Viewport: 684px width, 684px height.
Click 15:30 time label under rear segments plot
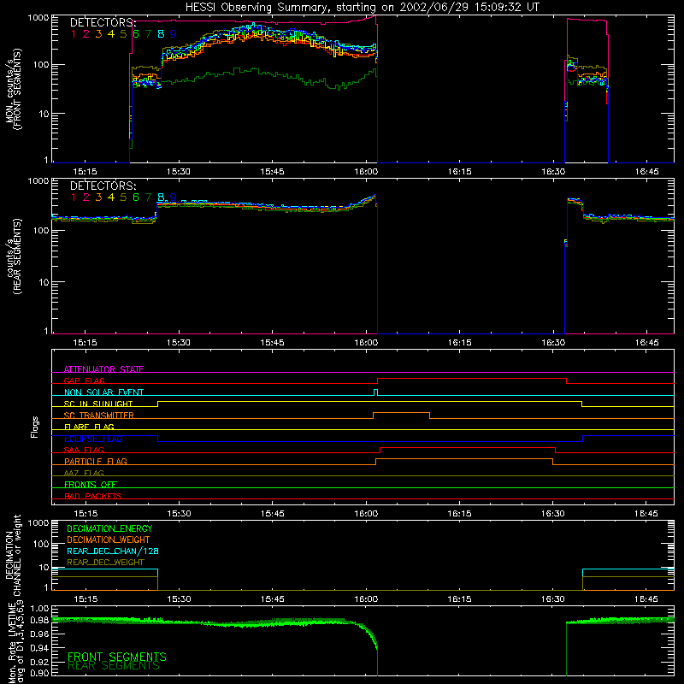[x=179, y=343]
